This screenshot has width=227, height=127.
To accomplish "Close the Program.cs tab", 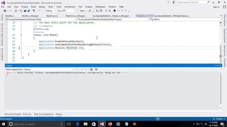I will [152, 16].
